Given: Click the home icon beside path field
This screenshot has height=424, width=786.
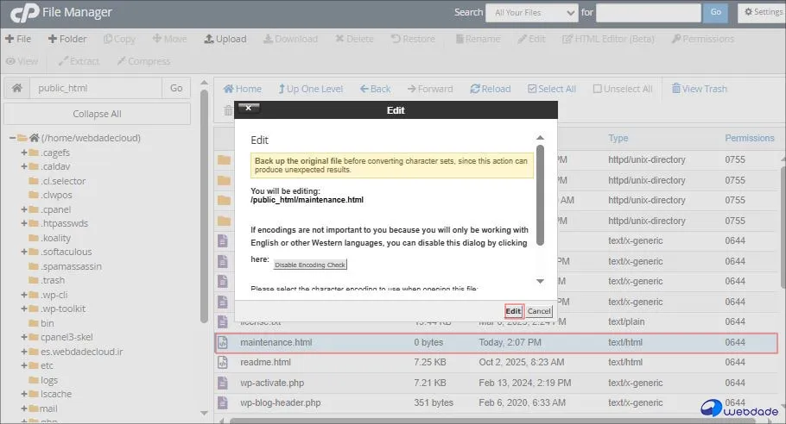Looking at the screenshot, I should click(16, 88).
